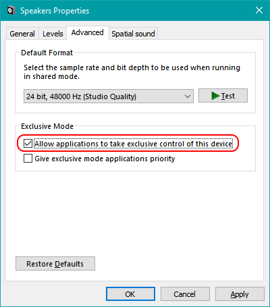Click Restore Defaults button
The height and width of the screenshot is (307, 270).
point(55,264)
